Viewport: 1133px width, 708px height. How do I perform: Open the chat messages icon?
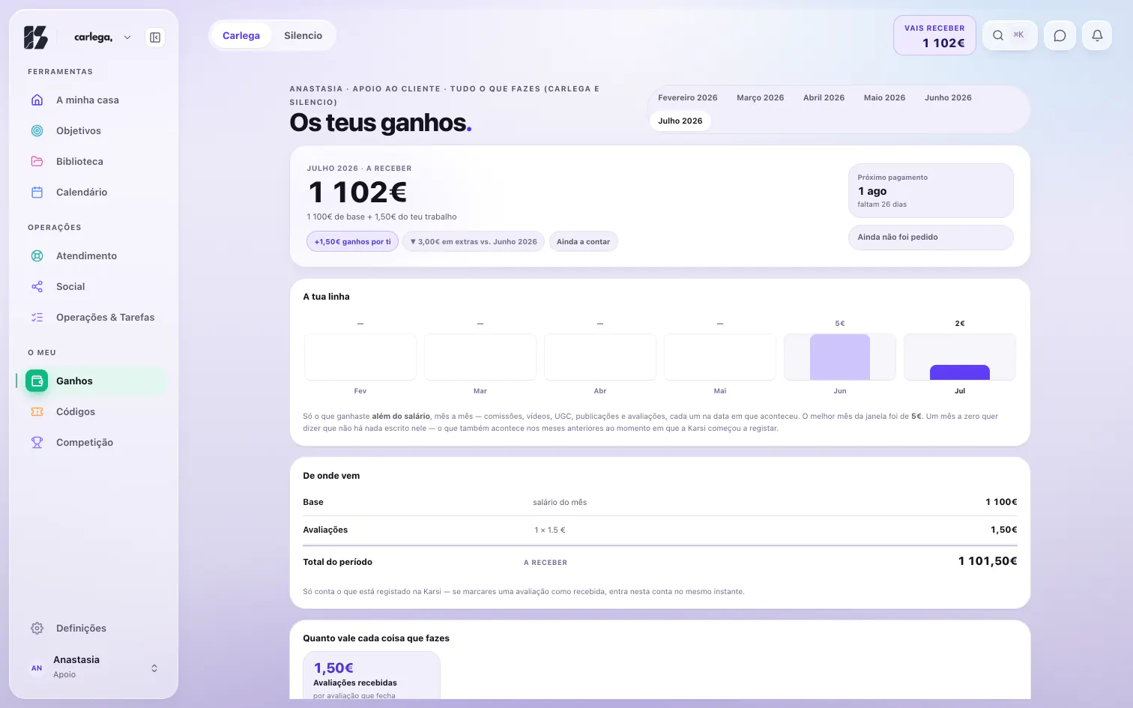point(1060,35)
